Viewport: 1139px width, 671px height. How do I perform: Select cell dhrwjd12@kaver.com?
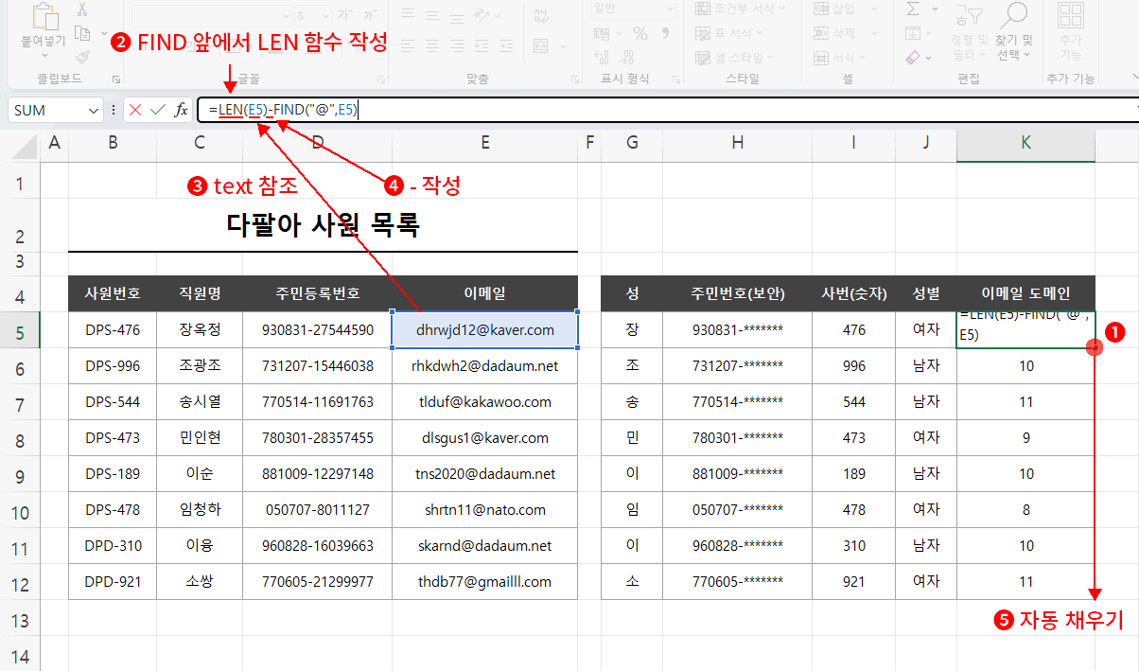[x=484, y=330]
